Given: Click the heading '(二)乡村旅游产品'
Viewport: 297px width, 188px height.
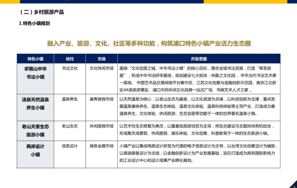Looking at the screenshot, I should 42,12.
